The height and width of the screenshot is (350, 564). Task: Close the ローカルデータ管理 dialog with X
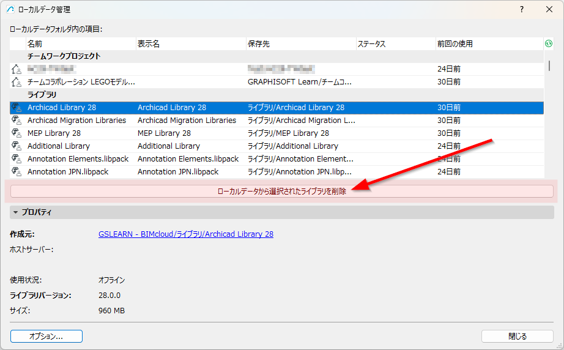[549, 9]
